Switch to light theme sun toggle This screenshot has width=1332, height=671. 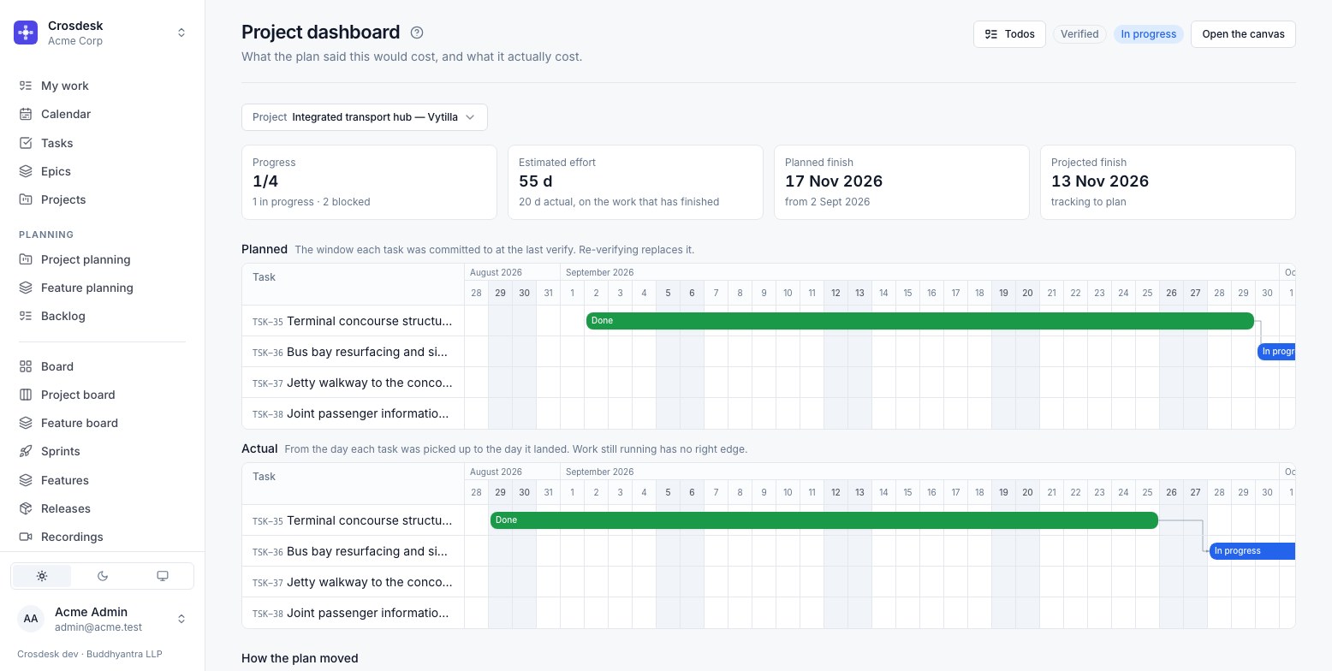42,576
